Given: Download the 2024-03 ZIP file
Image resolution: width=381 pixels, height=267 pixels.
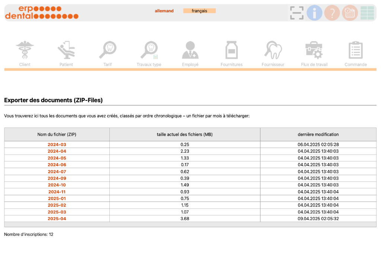Looking at the screenshot, I should point(57,145).
